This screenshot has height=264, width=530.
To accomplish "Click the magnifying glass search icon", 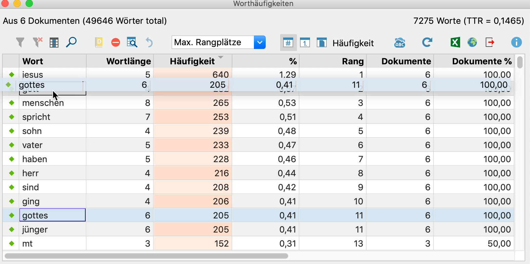I will tap(71, 43).
